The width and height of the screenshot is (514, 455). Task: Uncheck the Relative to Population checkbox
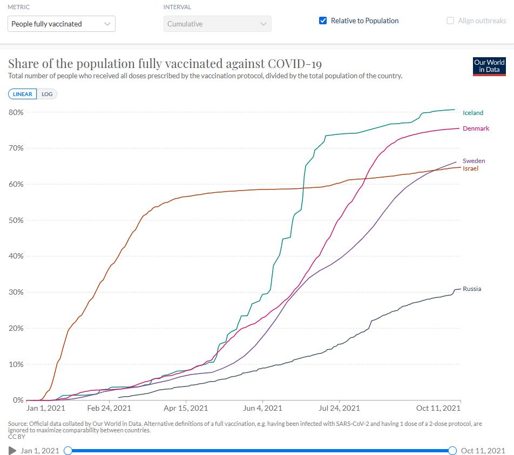click(323, 21)
